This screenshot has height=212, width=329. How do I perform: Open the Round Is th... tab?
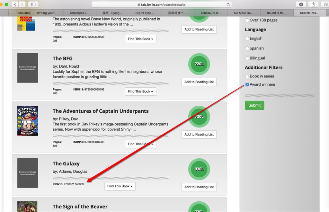click(x=276, y=13)
